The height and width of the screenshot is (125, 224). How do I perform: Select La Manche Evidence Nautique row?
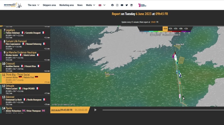pyautogui.click(x=25, y=56)
